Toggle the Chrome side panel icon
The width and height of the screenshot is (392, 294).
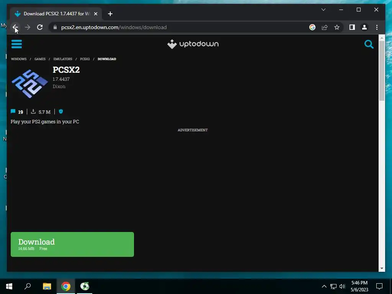(x=352, y=27)
